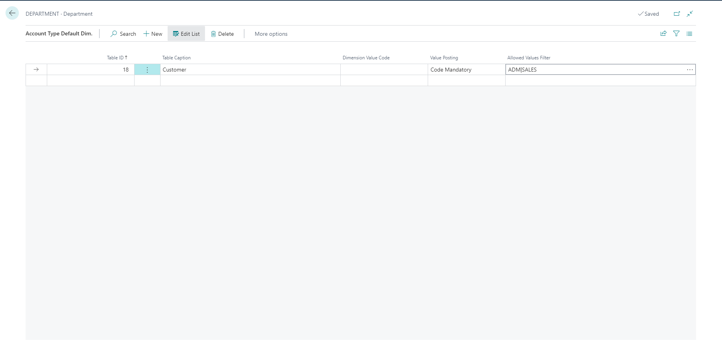Open page in new window icon
The height and width of the screenshot is (349, 722).
pyautogui.click(x=677, y=14)
